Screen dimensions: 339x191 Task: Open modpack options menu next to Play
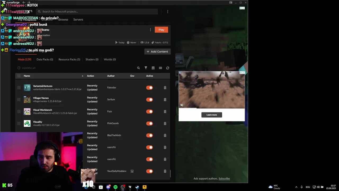point(150,30)
